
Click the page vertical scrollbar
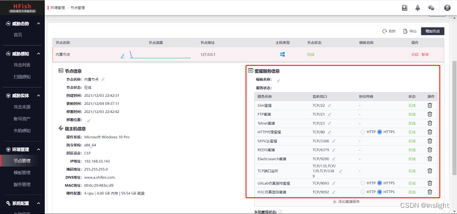(454, 118)
